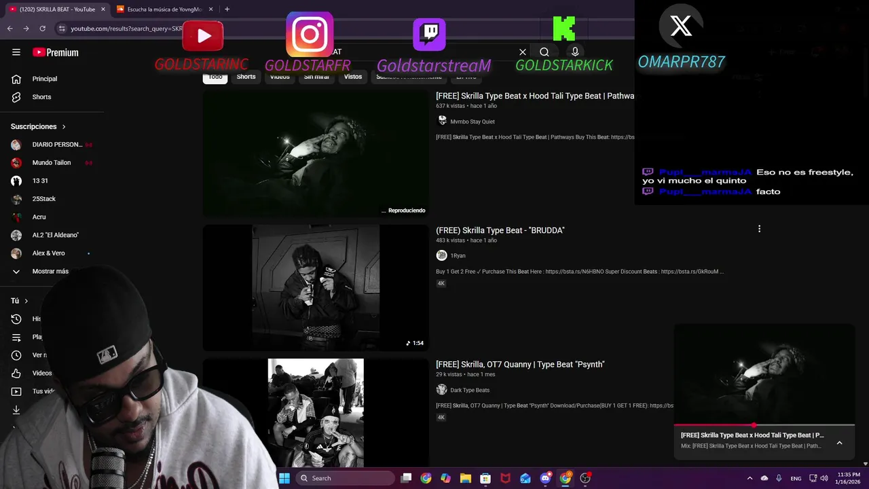Open Copilot from taskbar

[x=445, y=478]
